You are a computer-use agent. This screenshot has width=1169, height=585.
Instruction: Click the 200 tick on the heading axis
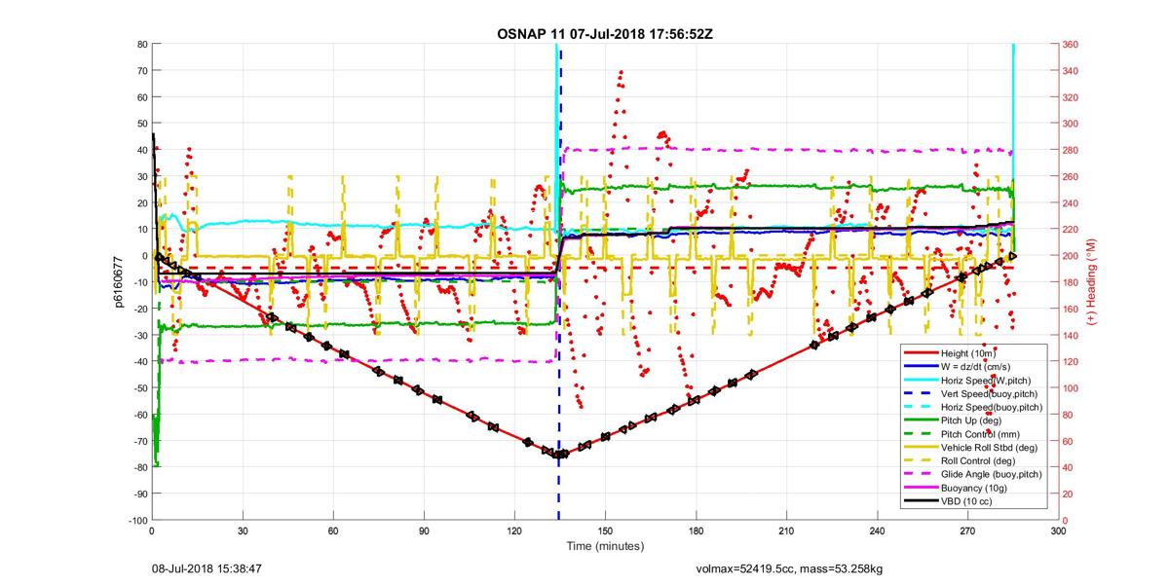[1072, 255]
